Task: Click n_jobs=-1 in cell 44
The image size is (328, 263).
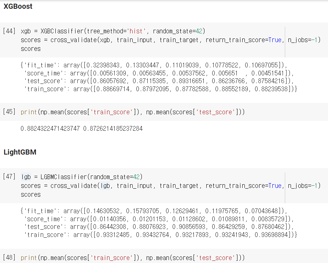Action: click(x=302, y=40)
